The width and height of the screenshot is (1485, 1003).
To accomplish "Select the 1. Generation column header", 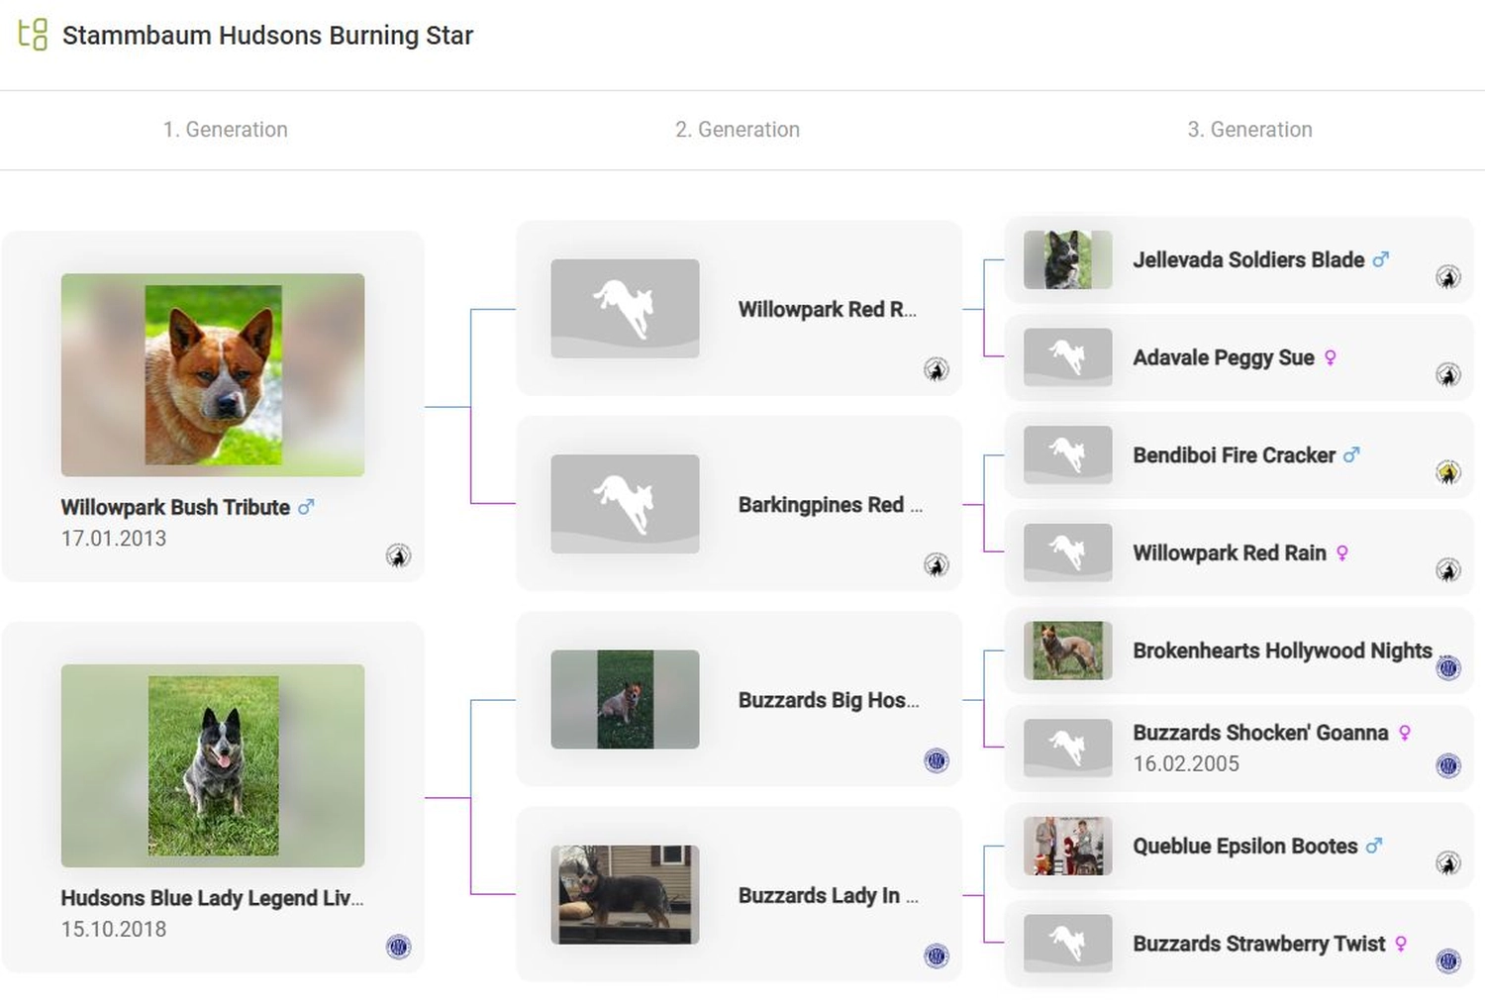I will tap(226, 130).
